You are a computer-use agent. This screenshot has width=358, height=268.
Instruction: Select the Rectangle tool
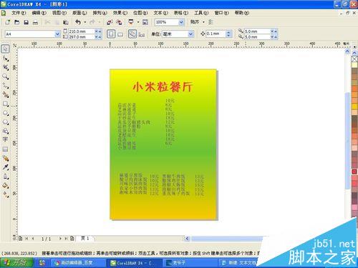[x=5, y=104]
